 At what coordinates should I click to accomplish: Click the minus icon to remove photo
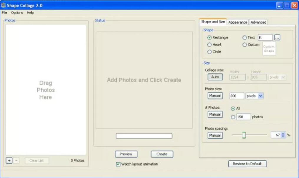16,160
